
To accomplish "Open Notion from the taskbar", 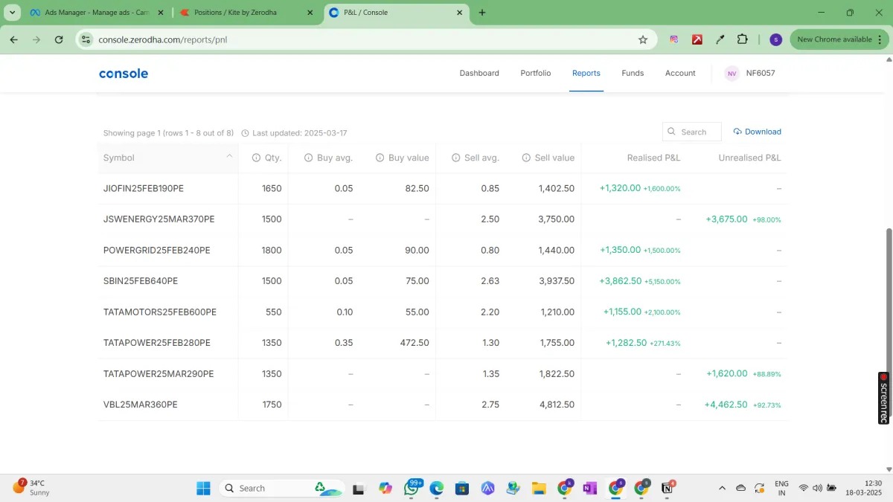I will click(x=668, y=488).
